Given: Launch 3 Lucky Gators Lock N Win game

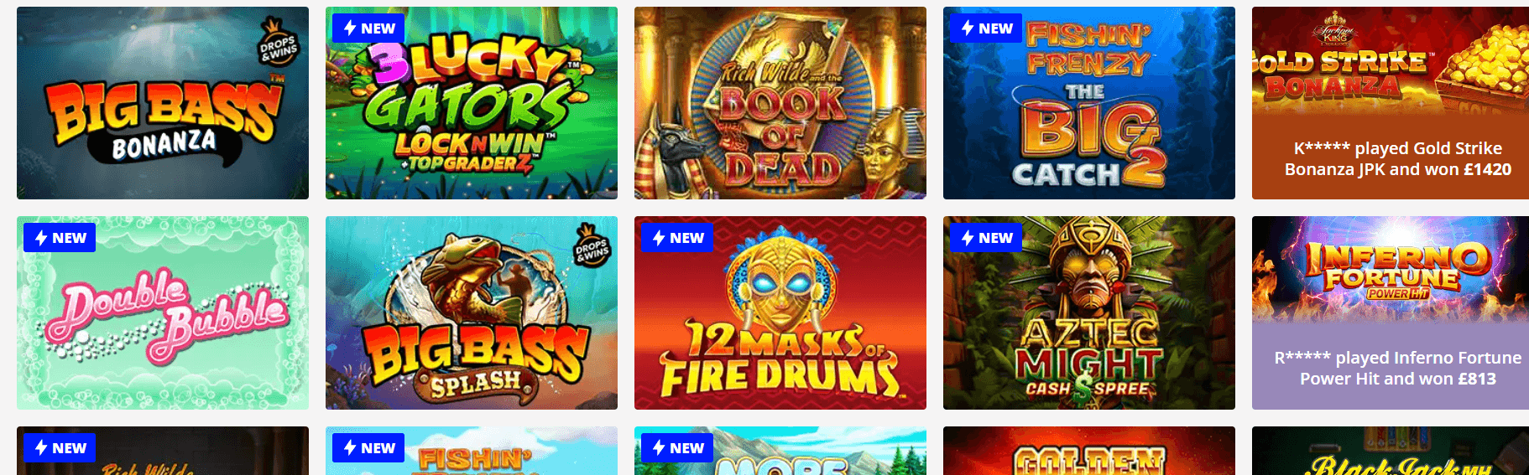Looking at the screenshot, I should (472, 103).
